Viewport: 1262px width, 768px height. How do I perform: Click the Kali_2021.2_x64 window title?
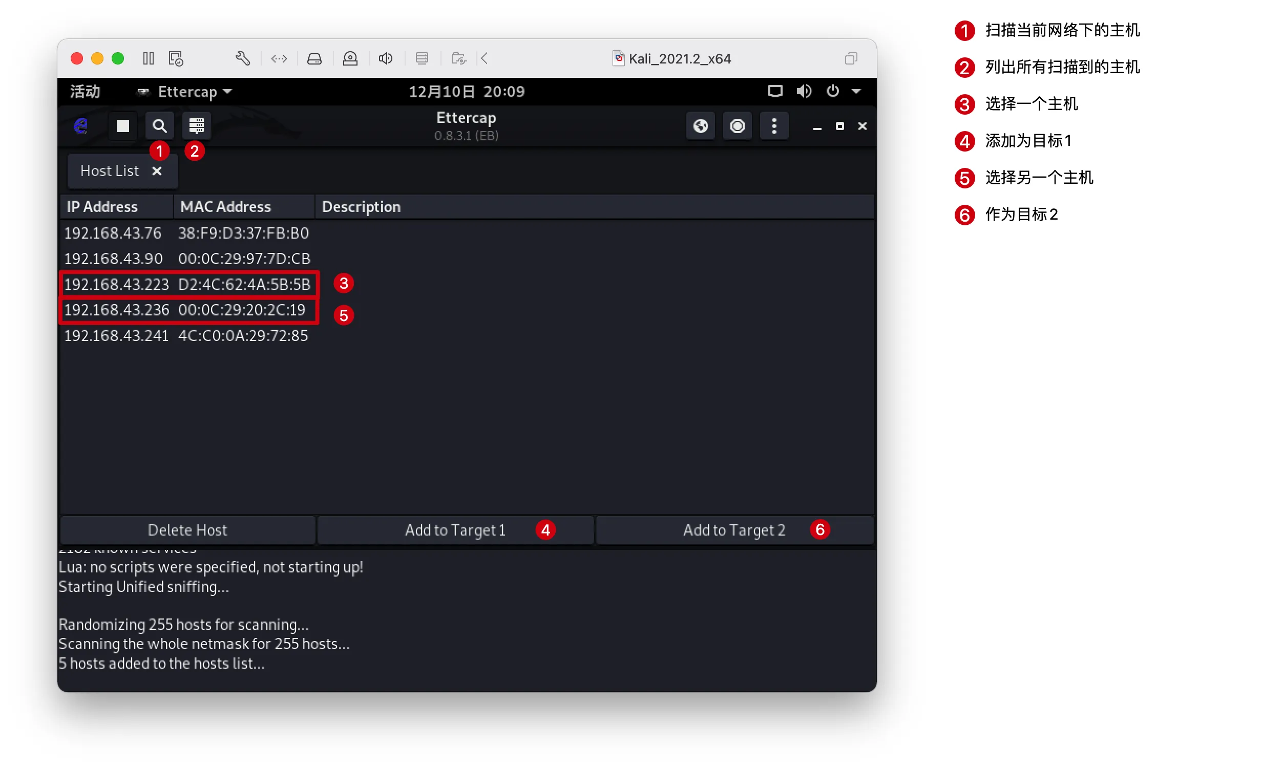coord(680,59)
